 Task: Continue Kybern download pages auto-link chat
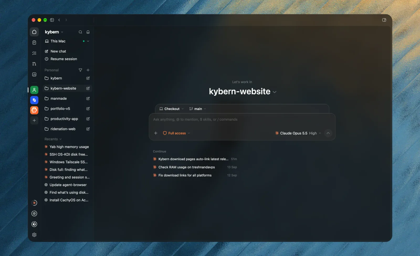click(195, 159)
